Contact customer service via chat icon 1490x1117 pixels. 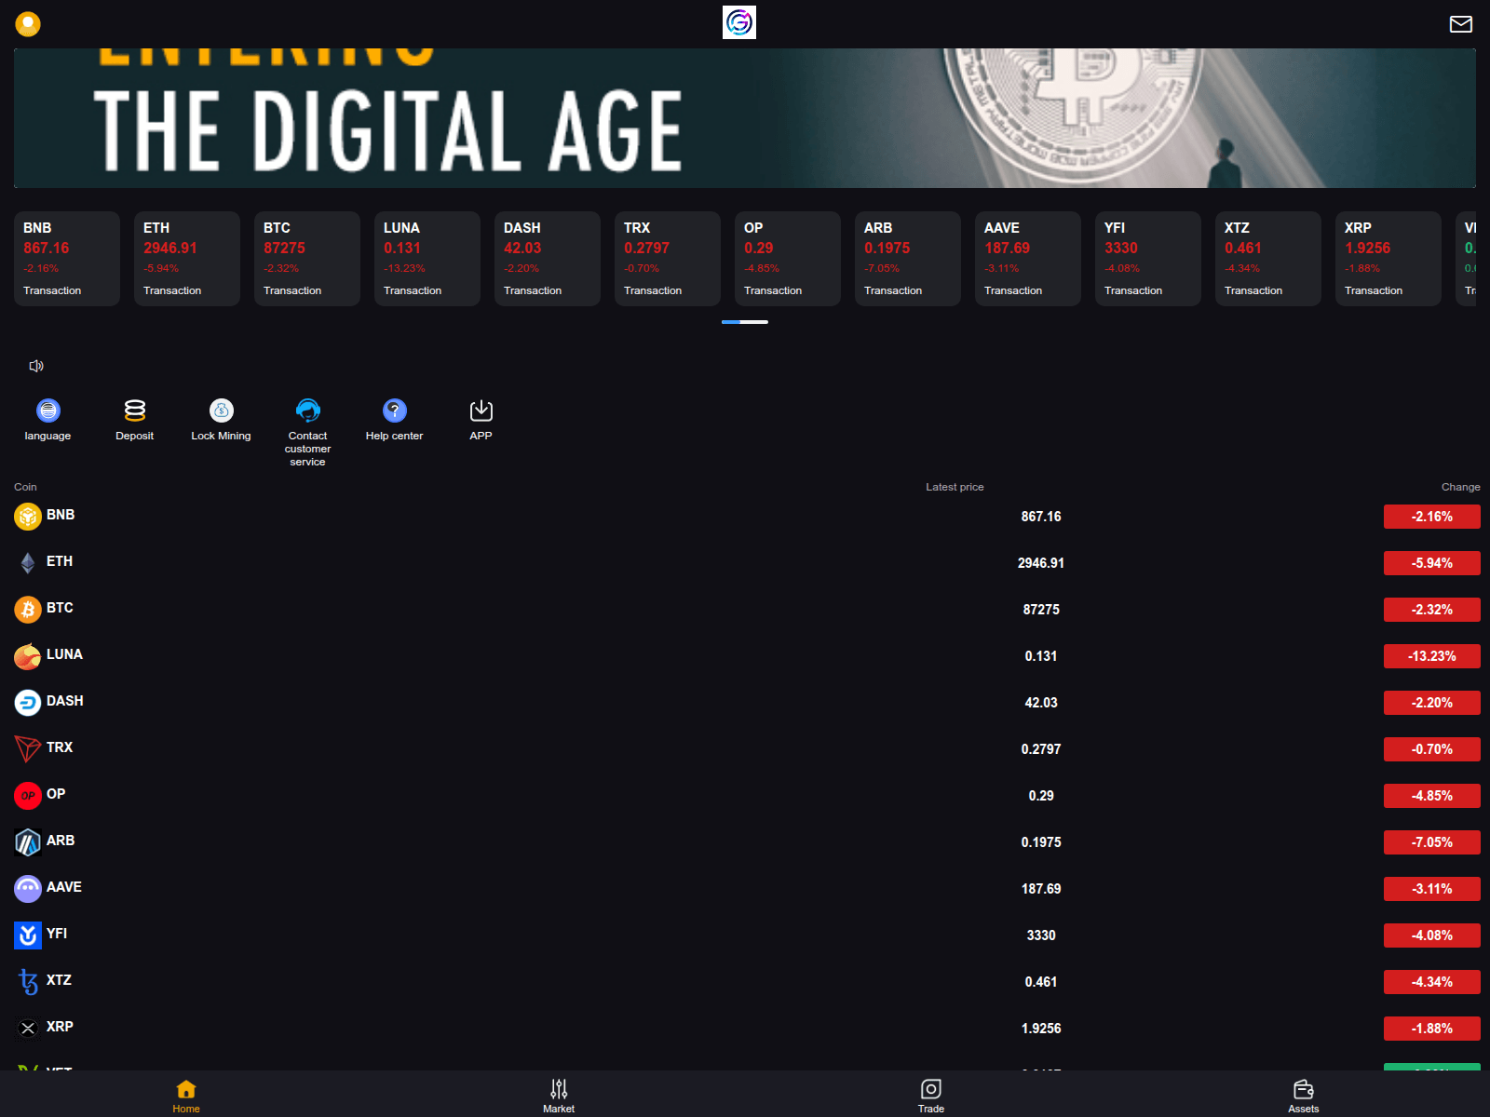coord(307,410)
